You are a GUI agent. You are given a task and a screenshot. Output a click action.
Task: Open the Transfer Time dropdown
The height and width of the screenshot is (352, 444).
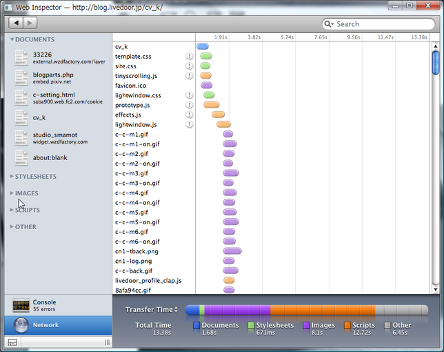[x=152, y=309]
